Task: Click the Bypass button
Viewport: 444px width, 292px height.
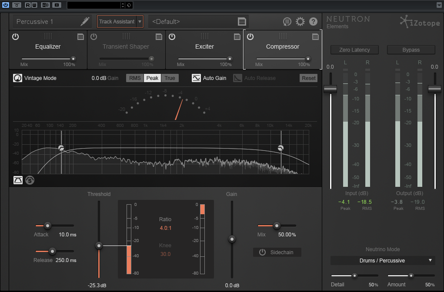Action: (411, 50)
